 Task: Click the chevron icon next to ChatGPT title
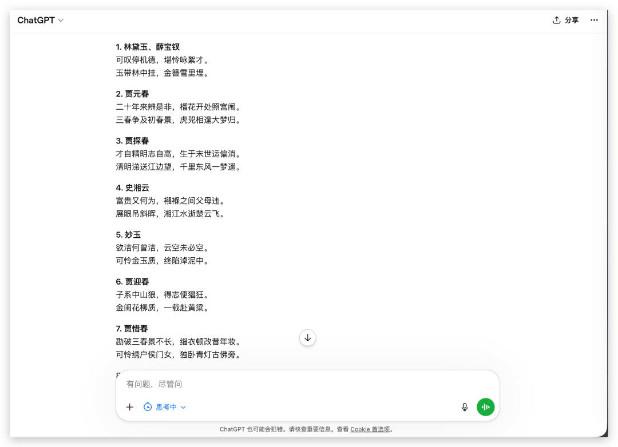click(x=61, y=19)
